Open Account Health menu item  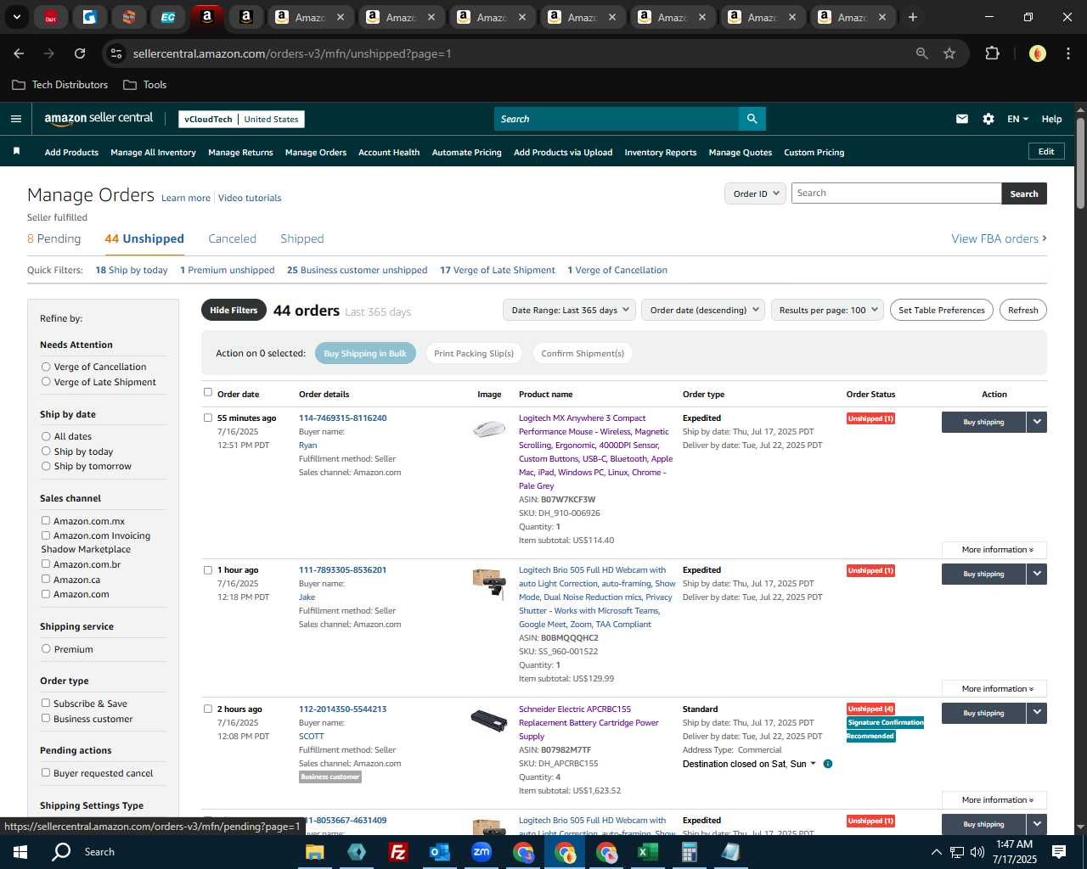389,152
